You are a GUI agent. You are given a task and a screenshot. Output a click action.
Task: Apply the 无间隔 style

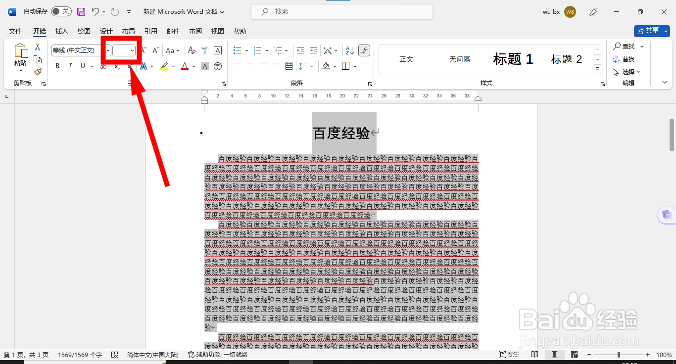tap(460, 59)
